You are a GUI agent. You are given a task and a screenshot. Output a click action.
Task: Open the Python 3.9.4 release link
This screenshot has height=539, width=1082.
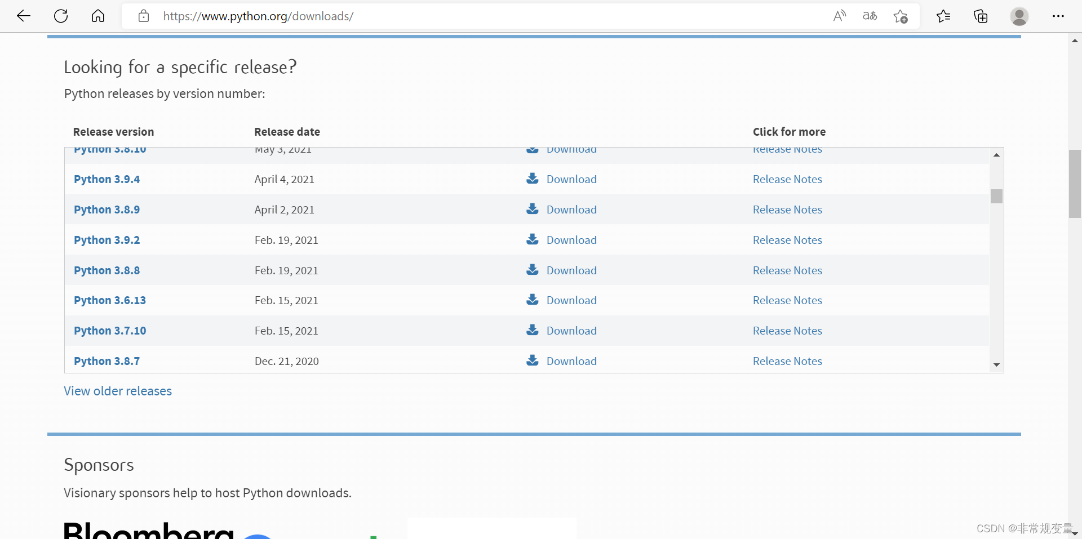[x=107, y=179]
